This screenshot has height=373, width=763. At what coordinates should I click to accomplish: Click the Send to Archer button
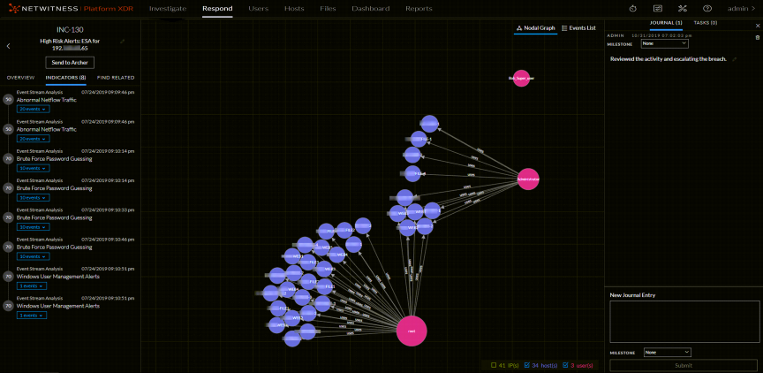point(70,63)
